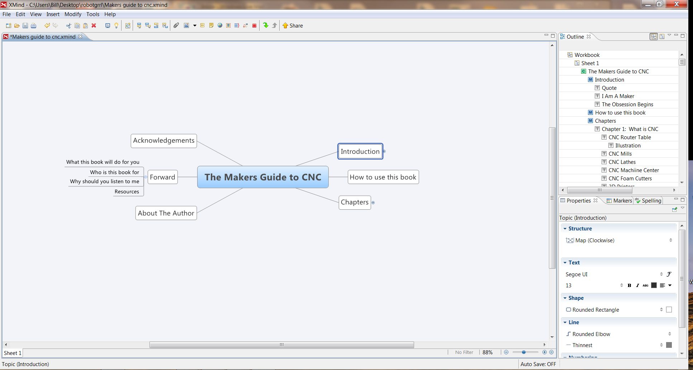The width and height of the screenshot is (693, 370).
Task: Click the Hyperlink globe icon
Action: 220,25
